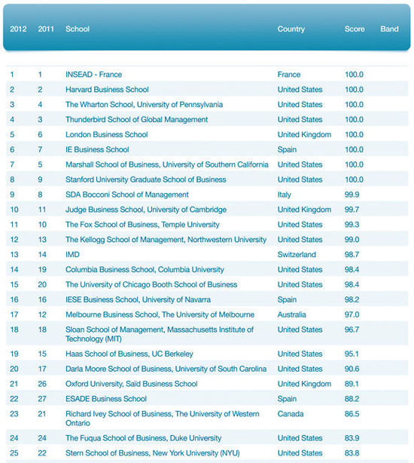This screenshot has height=463, width=414.
Task: Select Thunderbird School of Global Management
Action: [137, 120]
